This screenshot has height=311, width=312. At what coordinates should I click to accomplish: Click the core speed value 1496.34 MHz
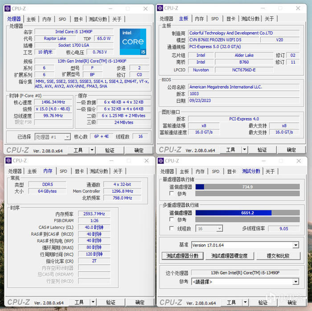[53, 102]
